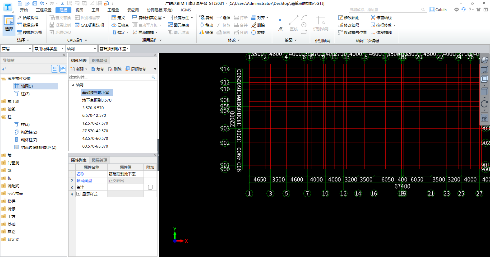490x257 pixels.
Task: Switch to the 图纸管理 tab
Action: pos(100,61)
